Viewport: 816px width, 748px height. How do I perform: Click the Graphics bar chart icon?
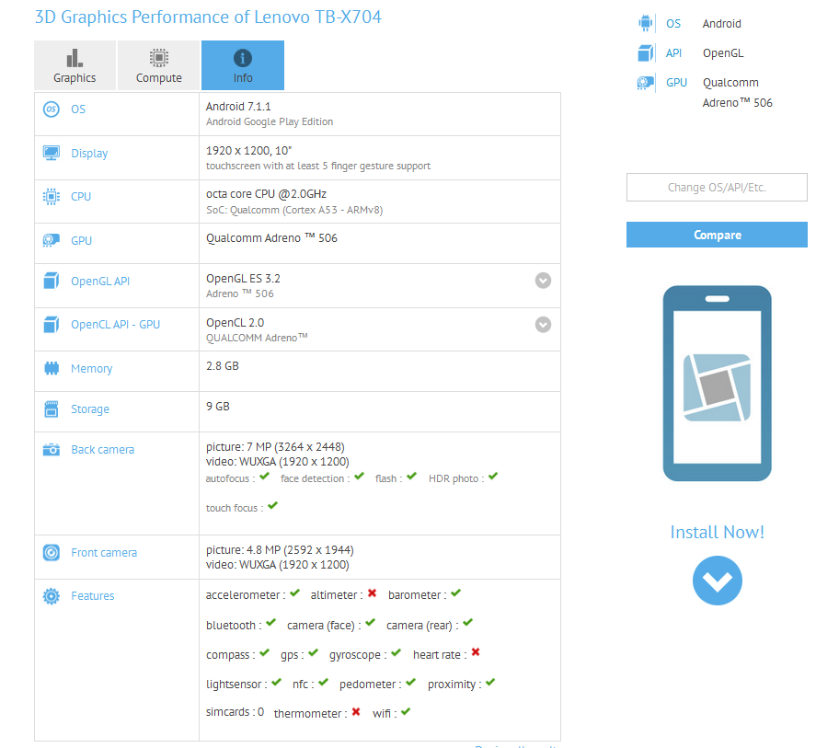coord(75,58)
